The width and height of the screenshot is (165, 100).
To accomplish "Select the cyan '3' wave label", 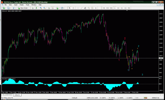I will (x=142, y=75).
